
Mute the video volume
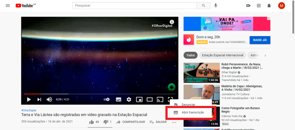click(x=49, y=99)
